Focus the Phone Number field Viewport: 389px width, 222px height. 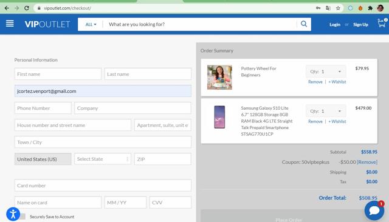[43, 108]
